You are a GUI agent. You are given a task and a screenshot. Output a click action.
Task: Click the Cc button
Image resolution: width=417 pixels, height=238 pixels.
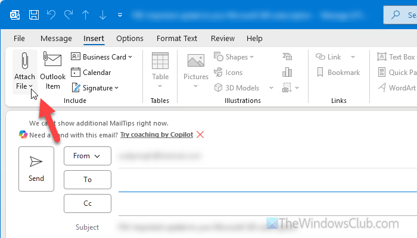88,203
